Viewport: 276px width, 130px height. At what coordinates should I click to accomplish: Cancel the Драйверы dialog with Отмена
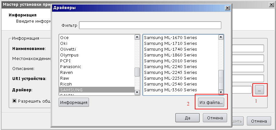pos(215,118)
